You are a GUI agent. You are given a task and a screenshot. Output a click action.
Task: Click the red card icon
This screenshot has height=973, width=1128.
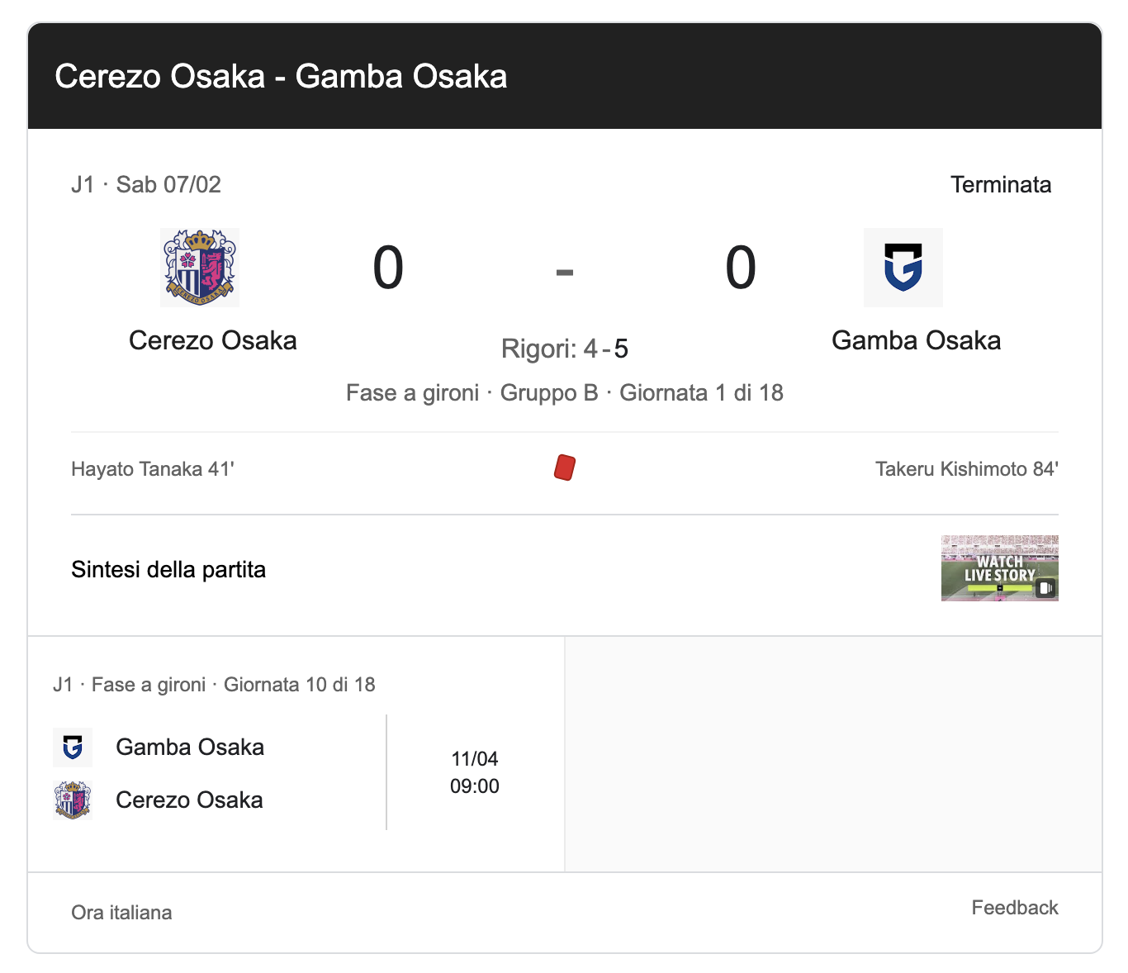point(565,468)
